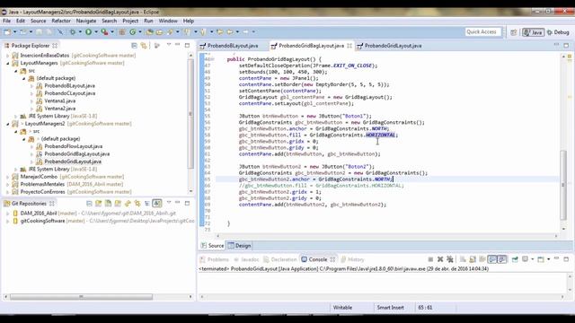Click Terminate square icon in Console

(x=430, y=259)
